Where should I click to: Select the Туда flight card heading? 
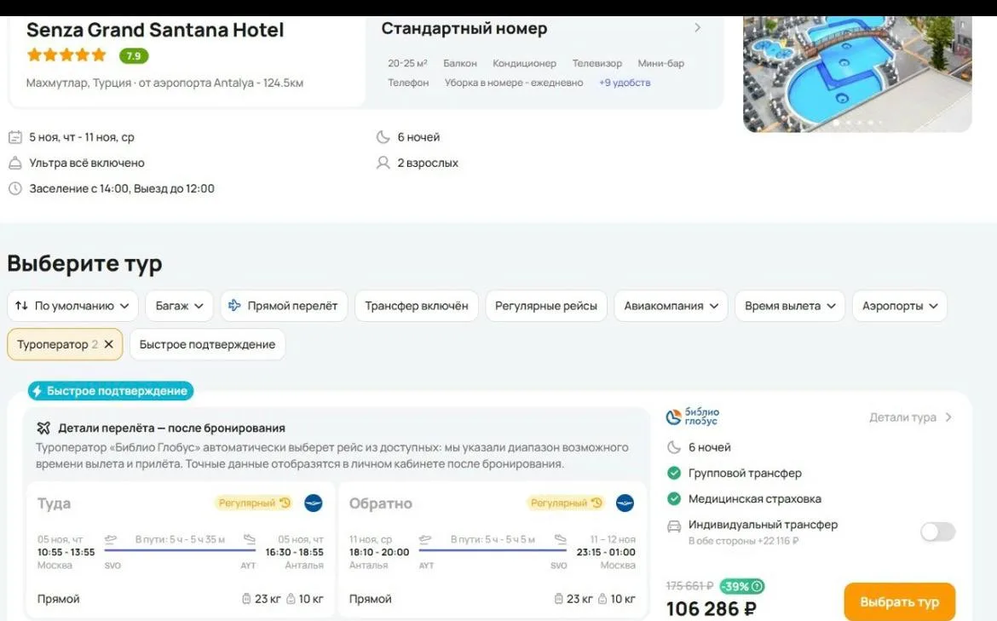54,503
